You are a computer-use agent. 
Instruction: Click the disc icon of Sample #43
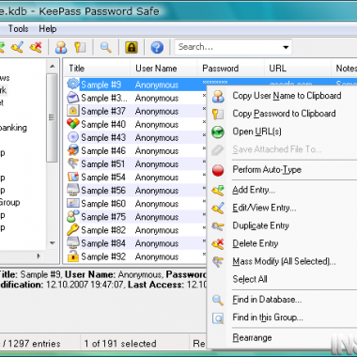click(73, 137)
